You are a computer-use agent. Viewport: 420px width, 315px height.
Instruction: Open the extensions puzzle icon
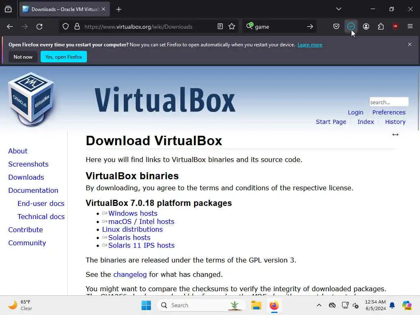point(381,26)
